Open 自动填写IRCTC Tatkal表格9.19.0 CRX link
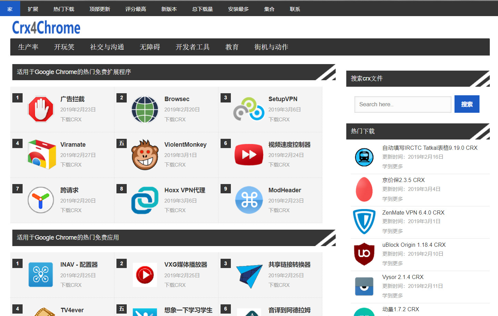 coord(430,148)
